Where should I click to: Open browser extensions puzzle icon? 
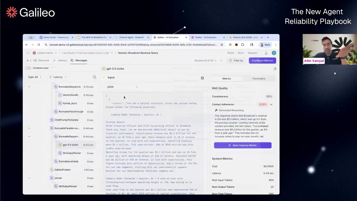pyautogui.click(x=243, y=45)
